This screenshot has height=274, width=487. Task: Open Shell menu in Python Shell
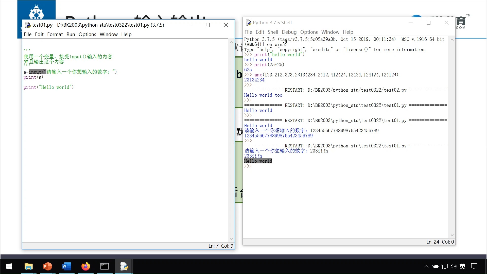tap(273, 32)
